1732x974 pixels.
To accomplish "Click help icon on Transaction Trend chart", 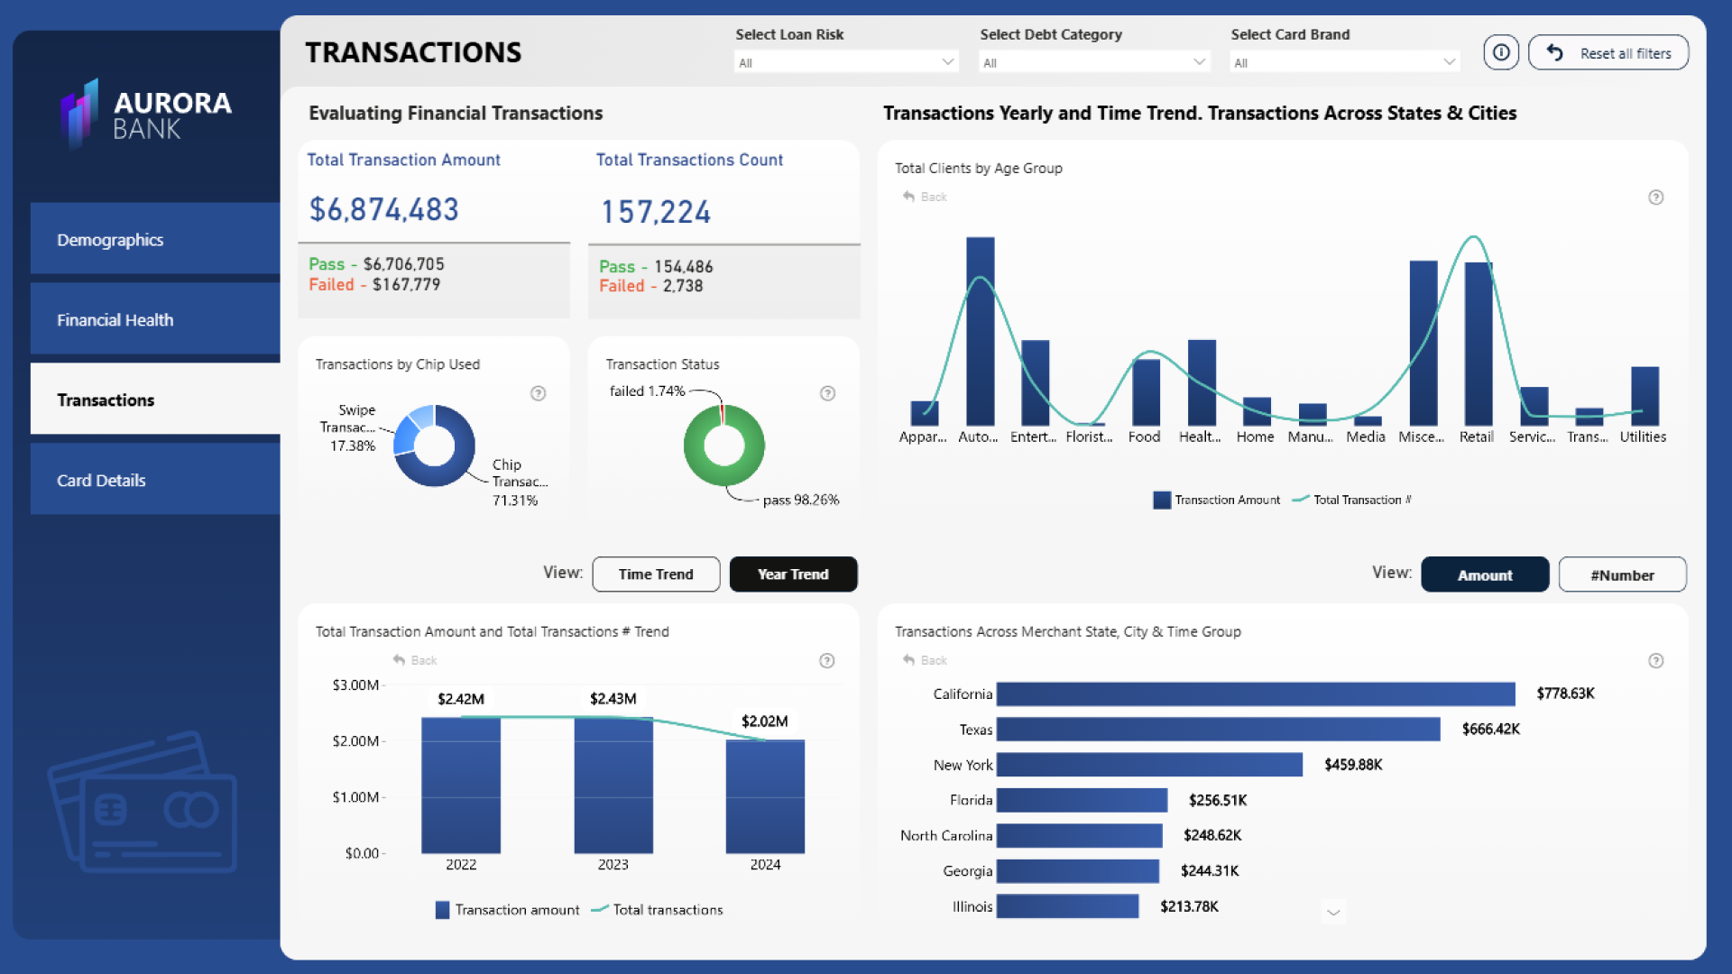I will pos(826,661).
